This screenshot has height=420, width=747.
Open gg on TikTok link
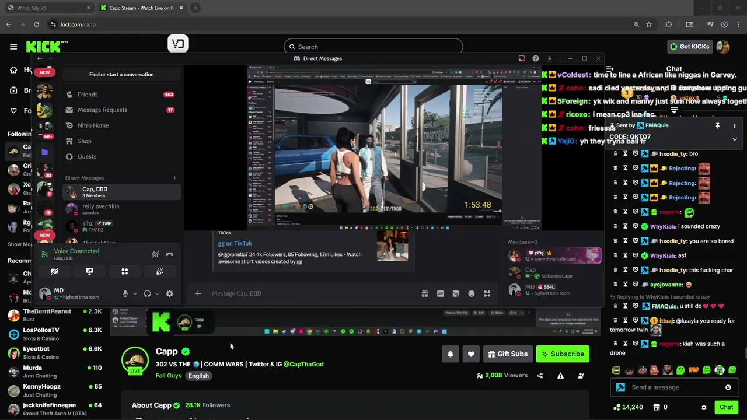click(x=235, y=243)
